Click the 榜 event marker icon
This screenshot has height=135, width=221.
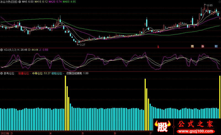click(x=192, y=46)
